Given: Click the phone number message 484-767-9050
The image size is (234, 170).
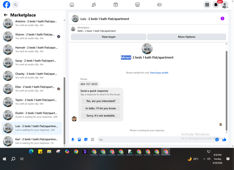Looking at the screenshot, I should coord(89,84).
